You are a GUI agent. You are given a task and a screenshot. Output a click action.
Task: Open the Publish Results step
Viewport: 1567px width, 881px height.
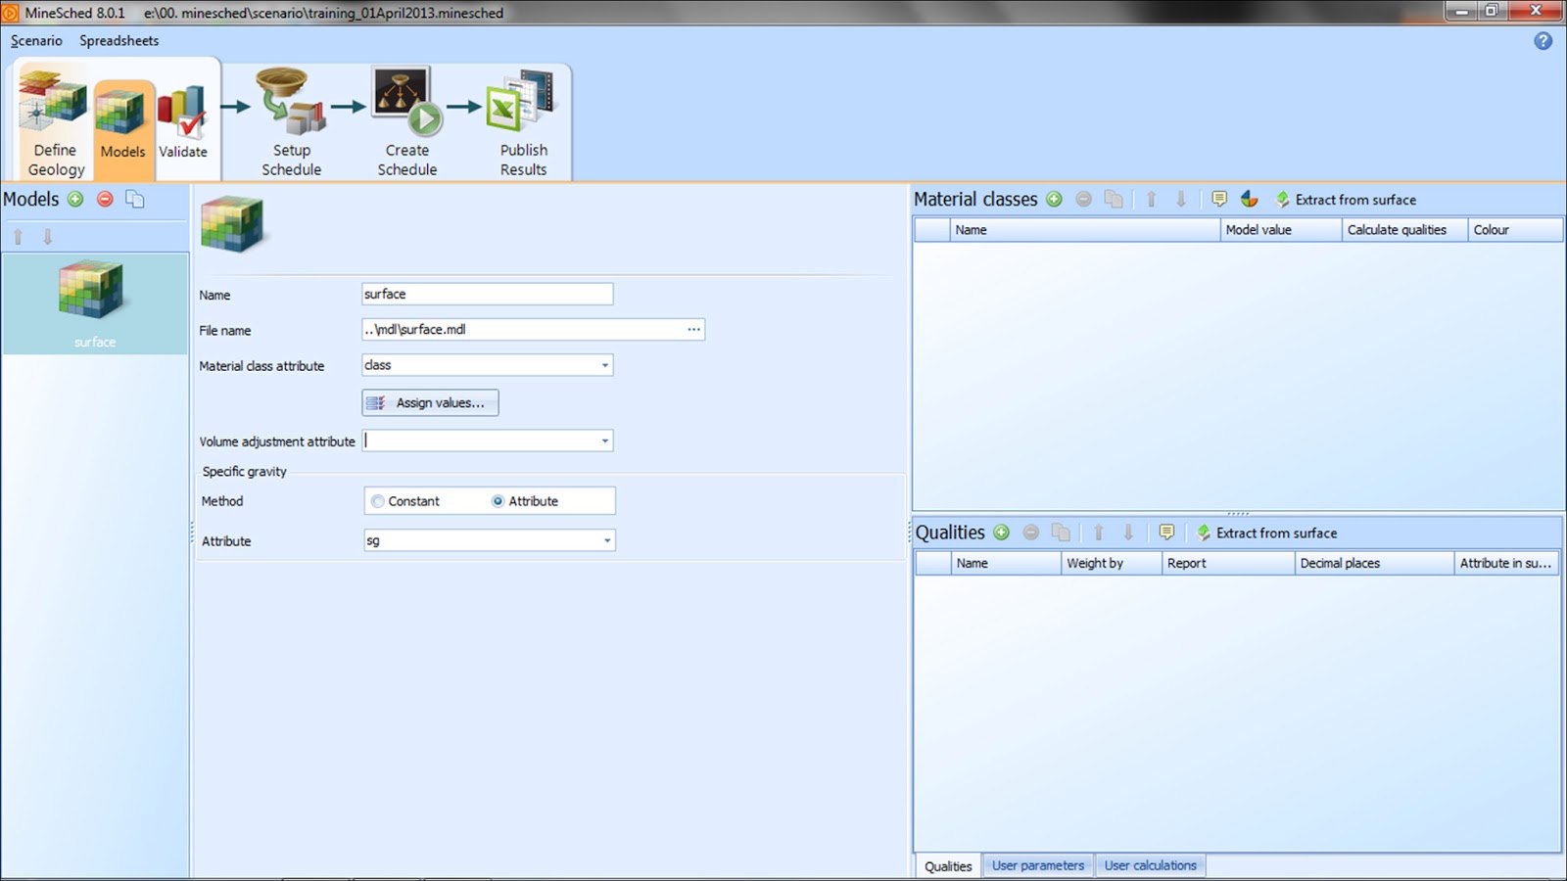(523, 117)
